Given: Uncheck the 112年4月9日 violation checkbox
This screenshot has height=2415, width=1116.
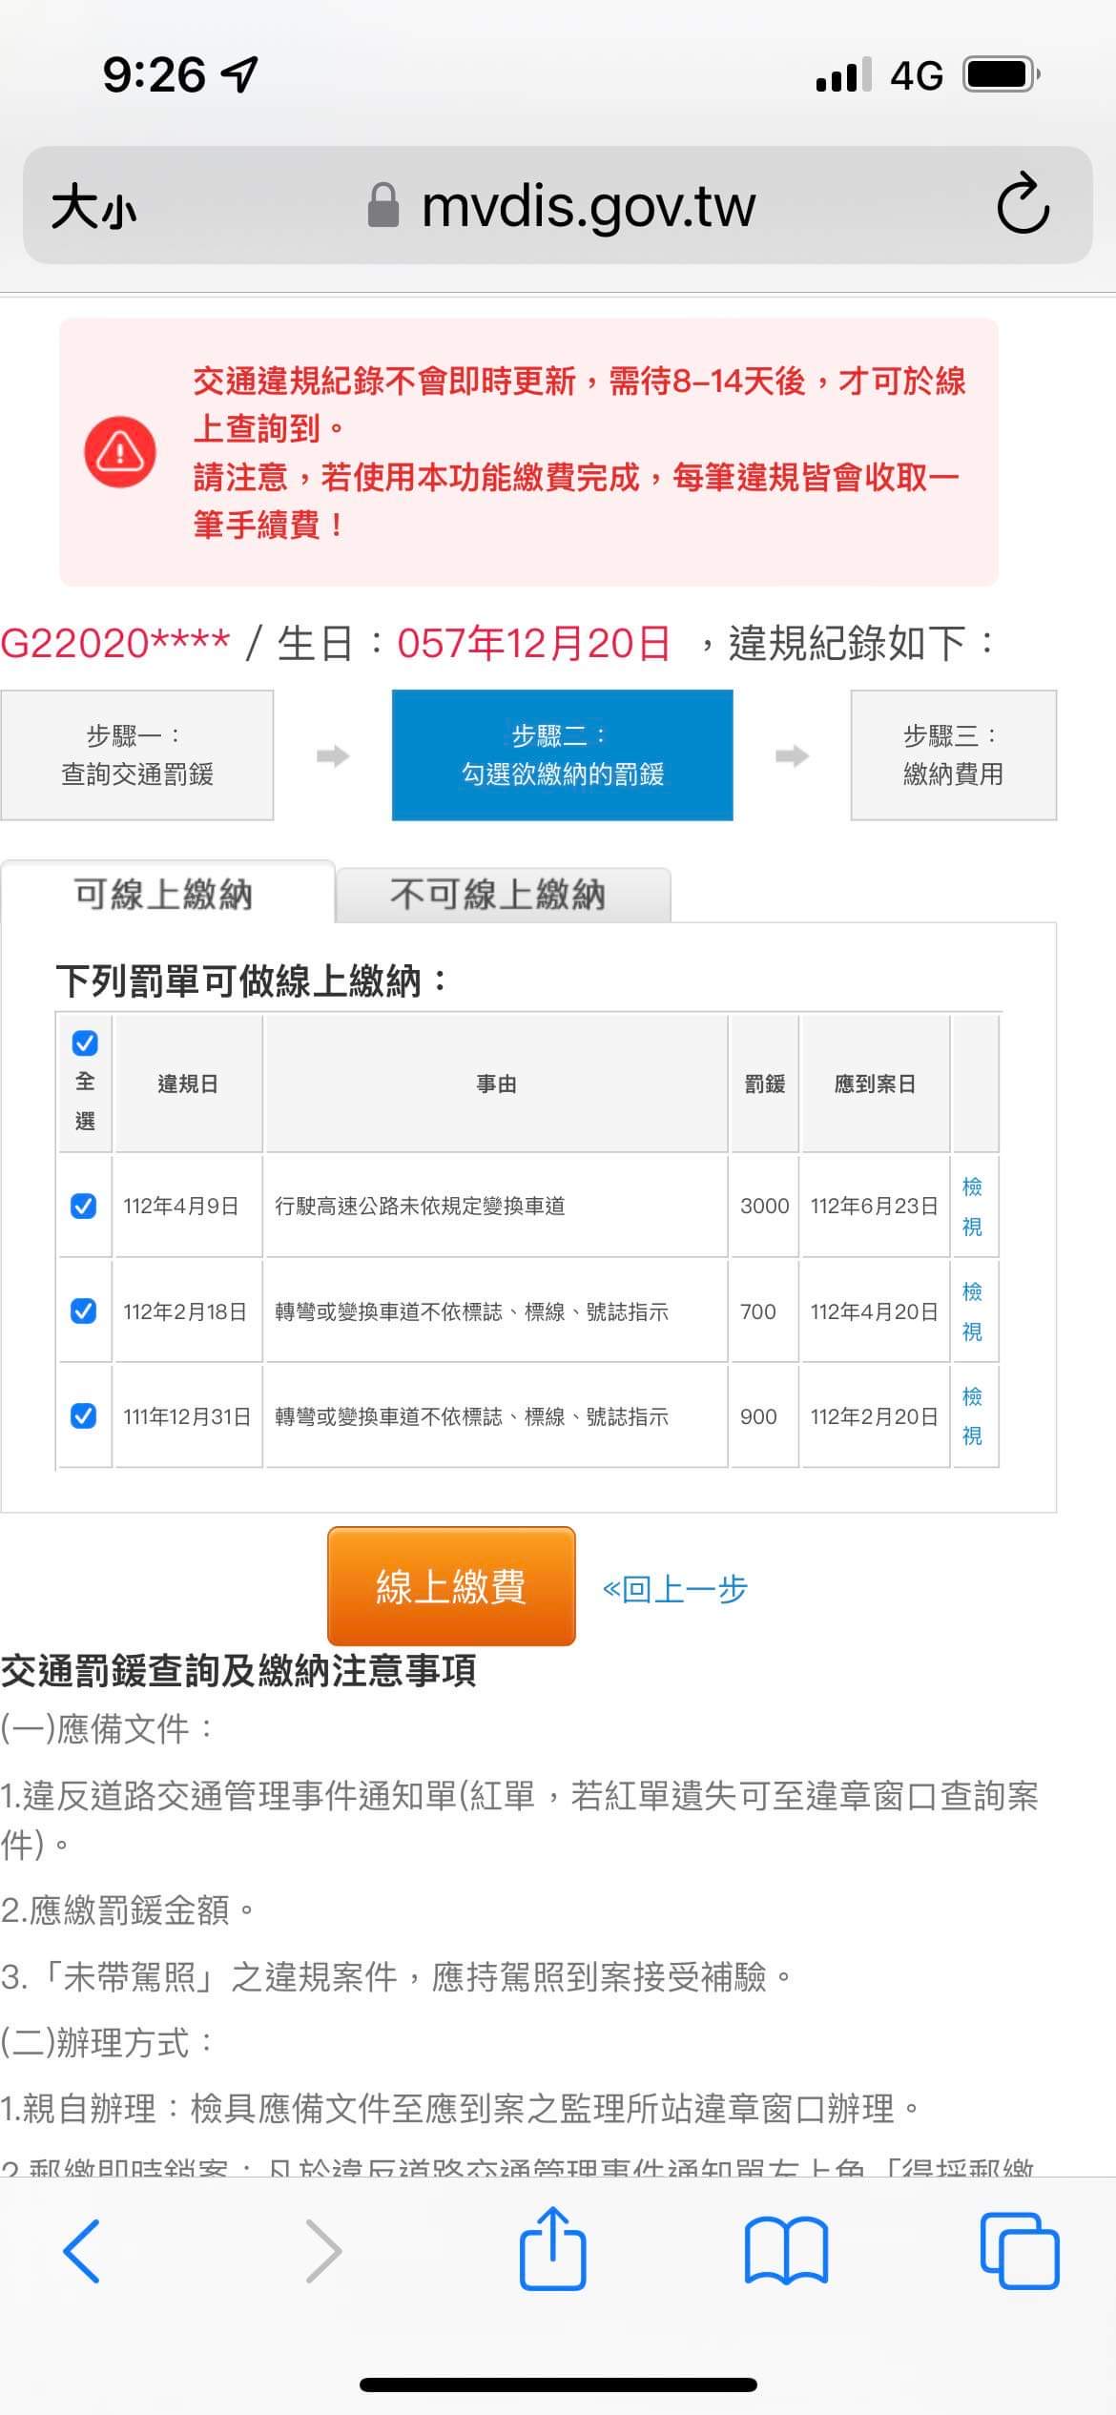Looking at the screenshot, I should [84, 1206].
